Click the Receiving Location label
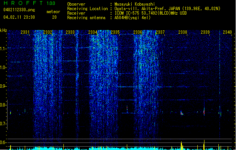 [87, 9]
